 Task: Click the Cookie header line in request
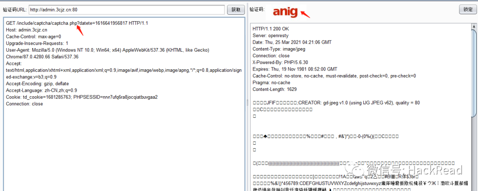pos(82,97)
